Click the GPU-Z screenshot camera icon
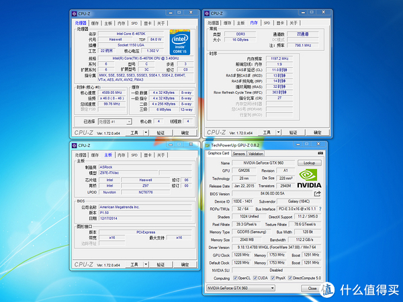This screenshot has height=302, width=403. pos(320,153)
